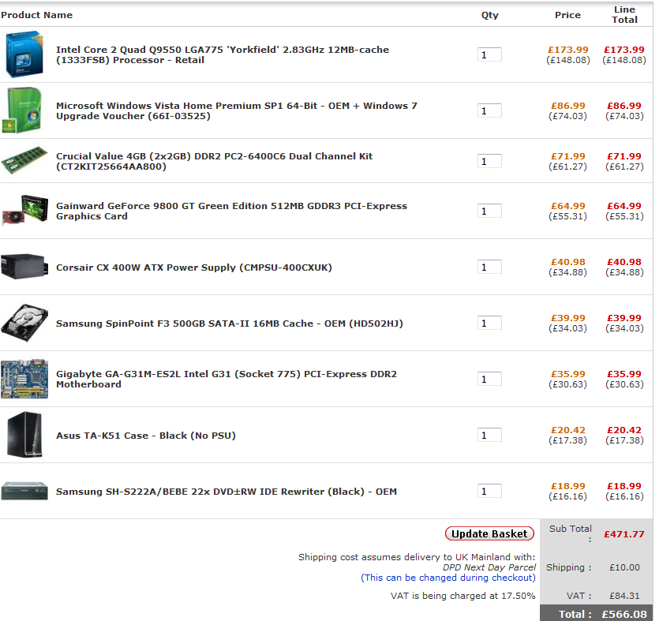Screen dimensions: 659x621
Task: Click the Gigabyte GA-G31M-ES2L motherboard image
Action: [24, 379]
